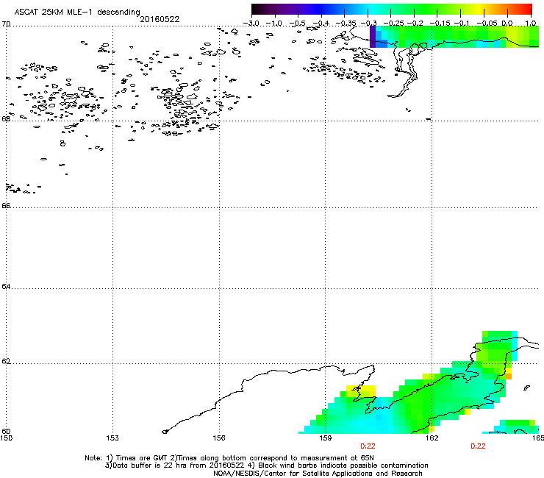
Task: Click the date label 20160522 under the title
Action: click(x=160, y=19)
